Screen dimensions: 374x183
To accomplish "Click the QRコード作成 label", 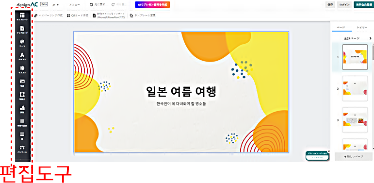I will 80,16.
